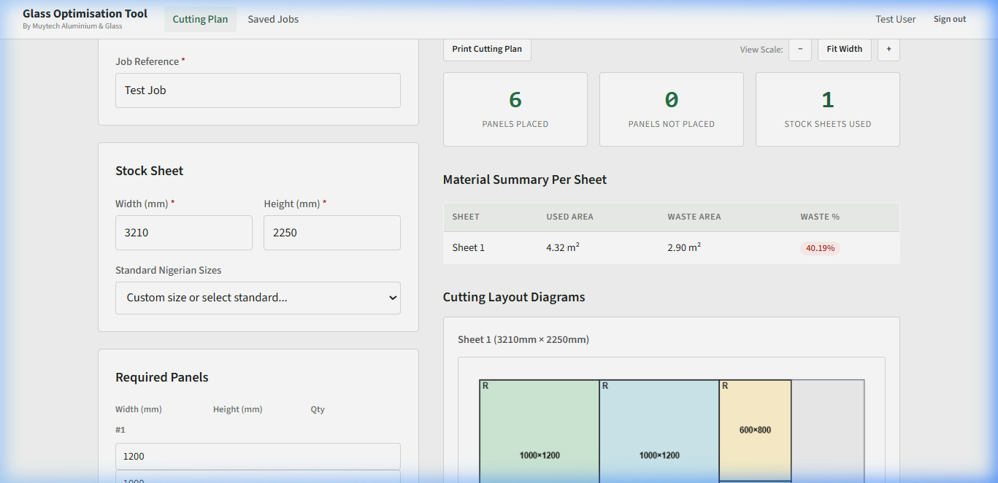Click panel #1 width field showing 1200

click(x=258, y=456)
